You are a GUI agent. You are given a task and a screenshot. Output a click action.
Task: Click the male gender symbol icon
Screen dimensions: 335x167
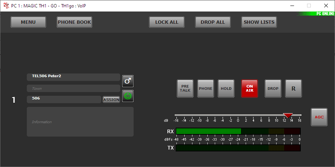128,81
